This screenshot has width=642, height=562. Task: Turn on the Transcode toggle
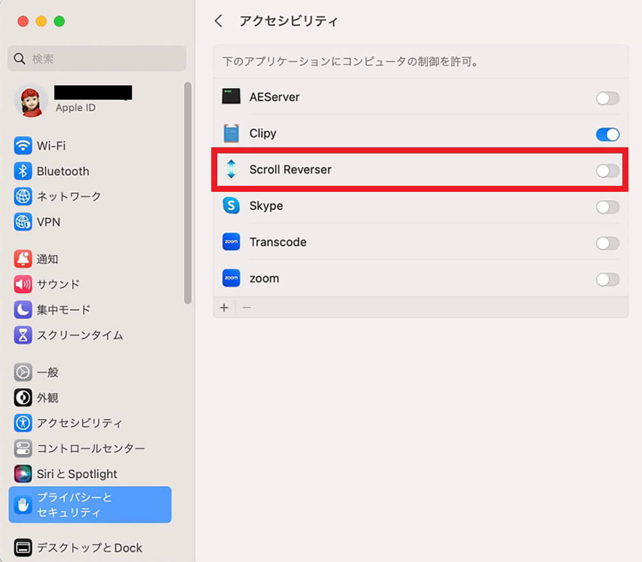pos(608,243)
